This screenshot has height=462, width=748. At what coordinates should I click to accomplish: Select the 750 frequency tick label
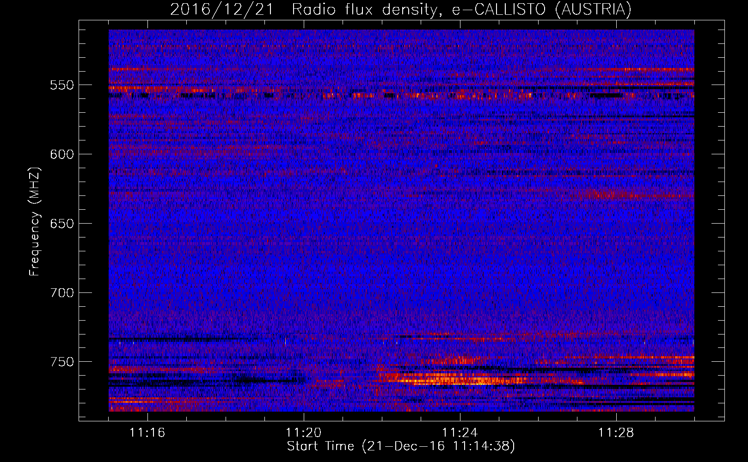pyautogui.click(x=62, y=362)
